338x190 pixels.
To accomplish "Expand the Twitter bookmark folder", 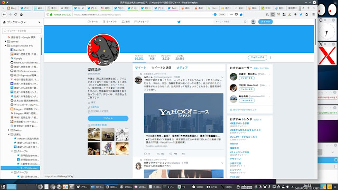I will [x=9, y=130].
